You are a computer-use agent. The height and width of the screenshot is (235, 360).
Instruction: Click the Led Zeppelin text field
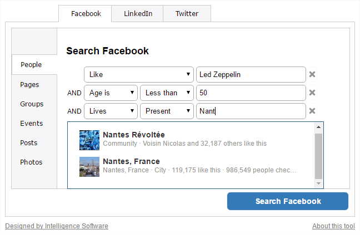[x=251, y=74]
